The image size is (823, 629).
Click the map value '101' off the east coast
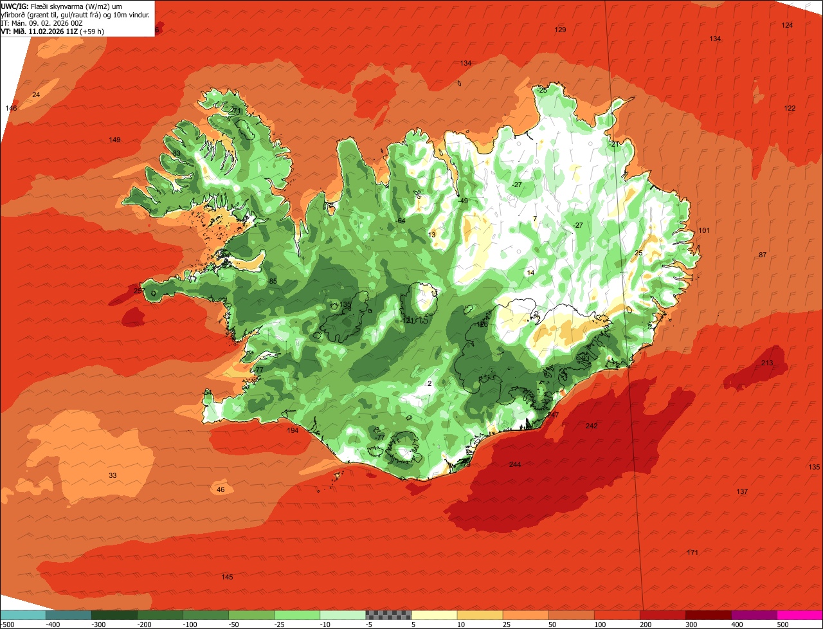coord(704,231)
